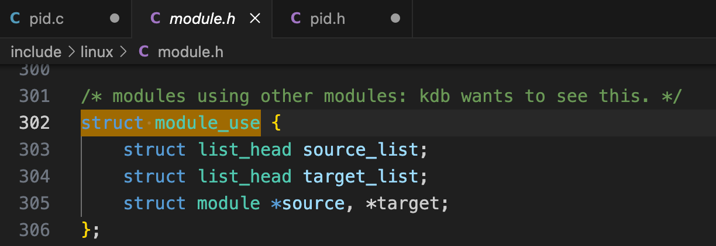This screenshot has width=716, height=246.
Task: Click the source_list member identifier
Action: [x=361, y=150]
